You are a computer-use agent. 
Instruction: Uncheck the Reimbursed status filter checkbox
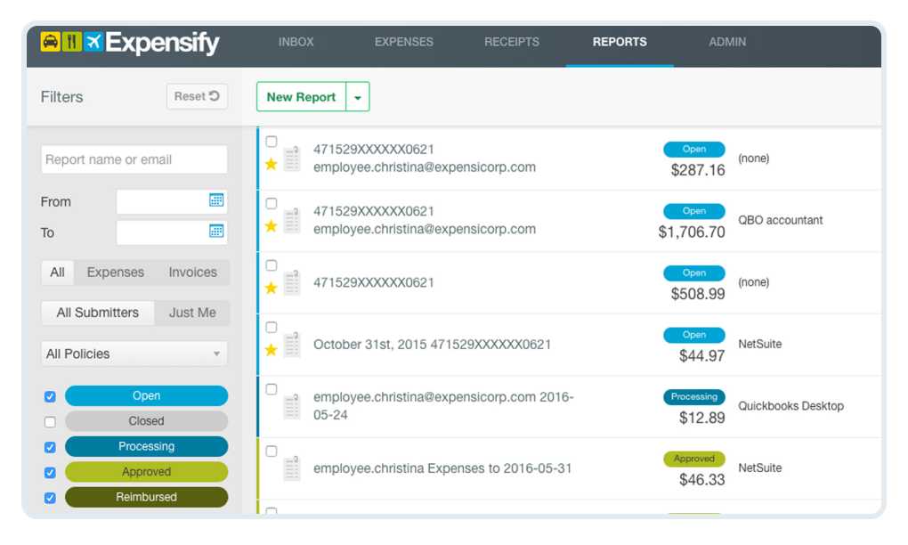pyautogui.click(x=51, y=498)
